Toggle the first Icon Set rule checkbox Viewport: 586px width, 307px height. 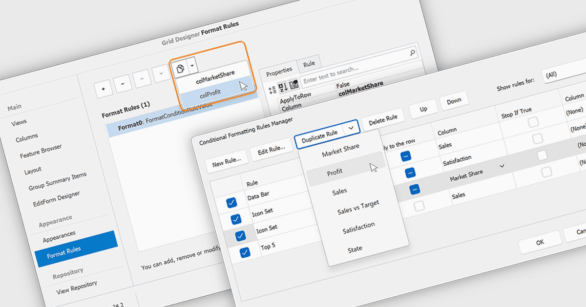[236, 219]
